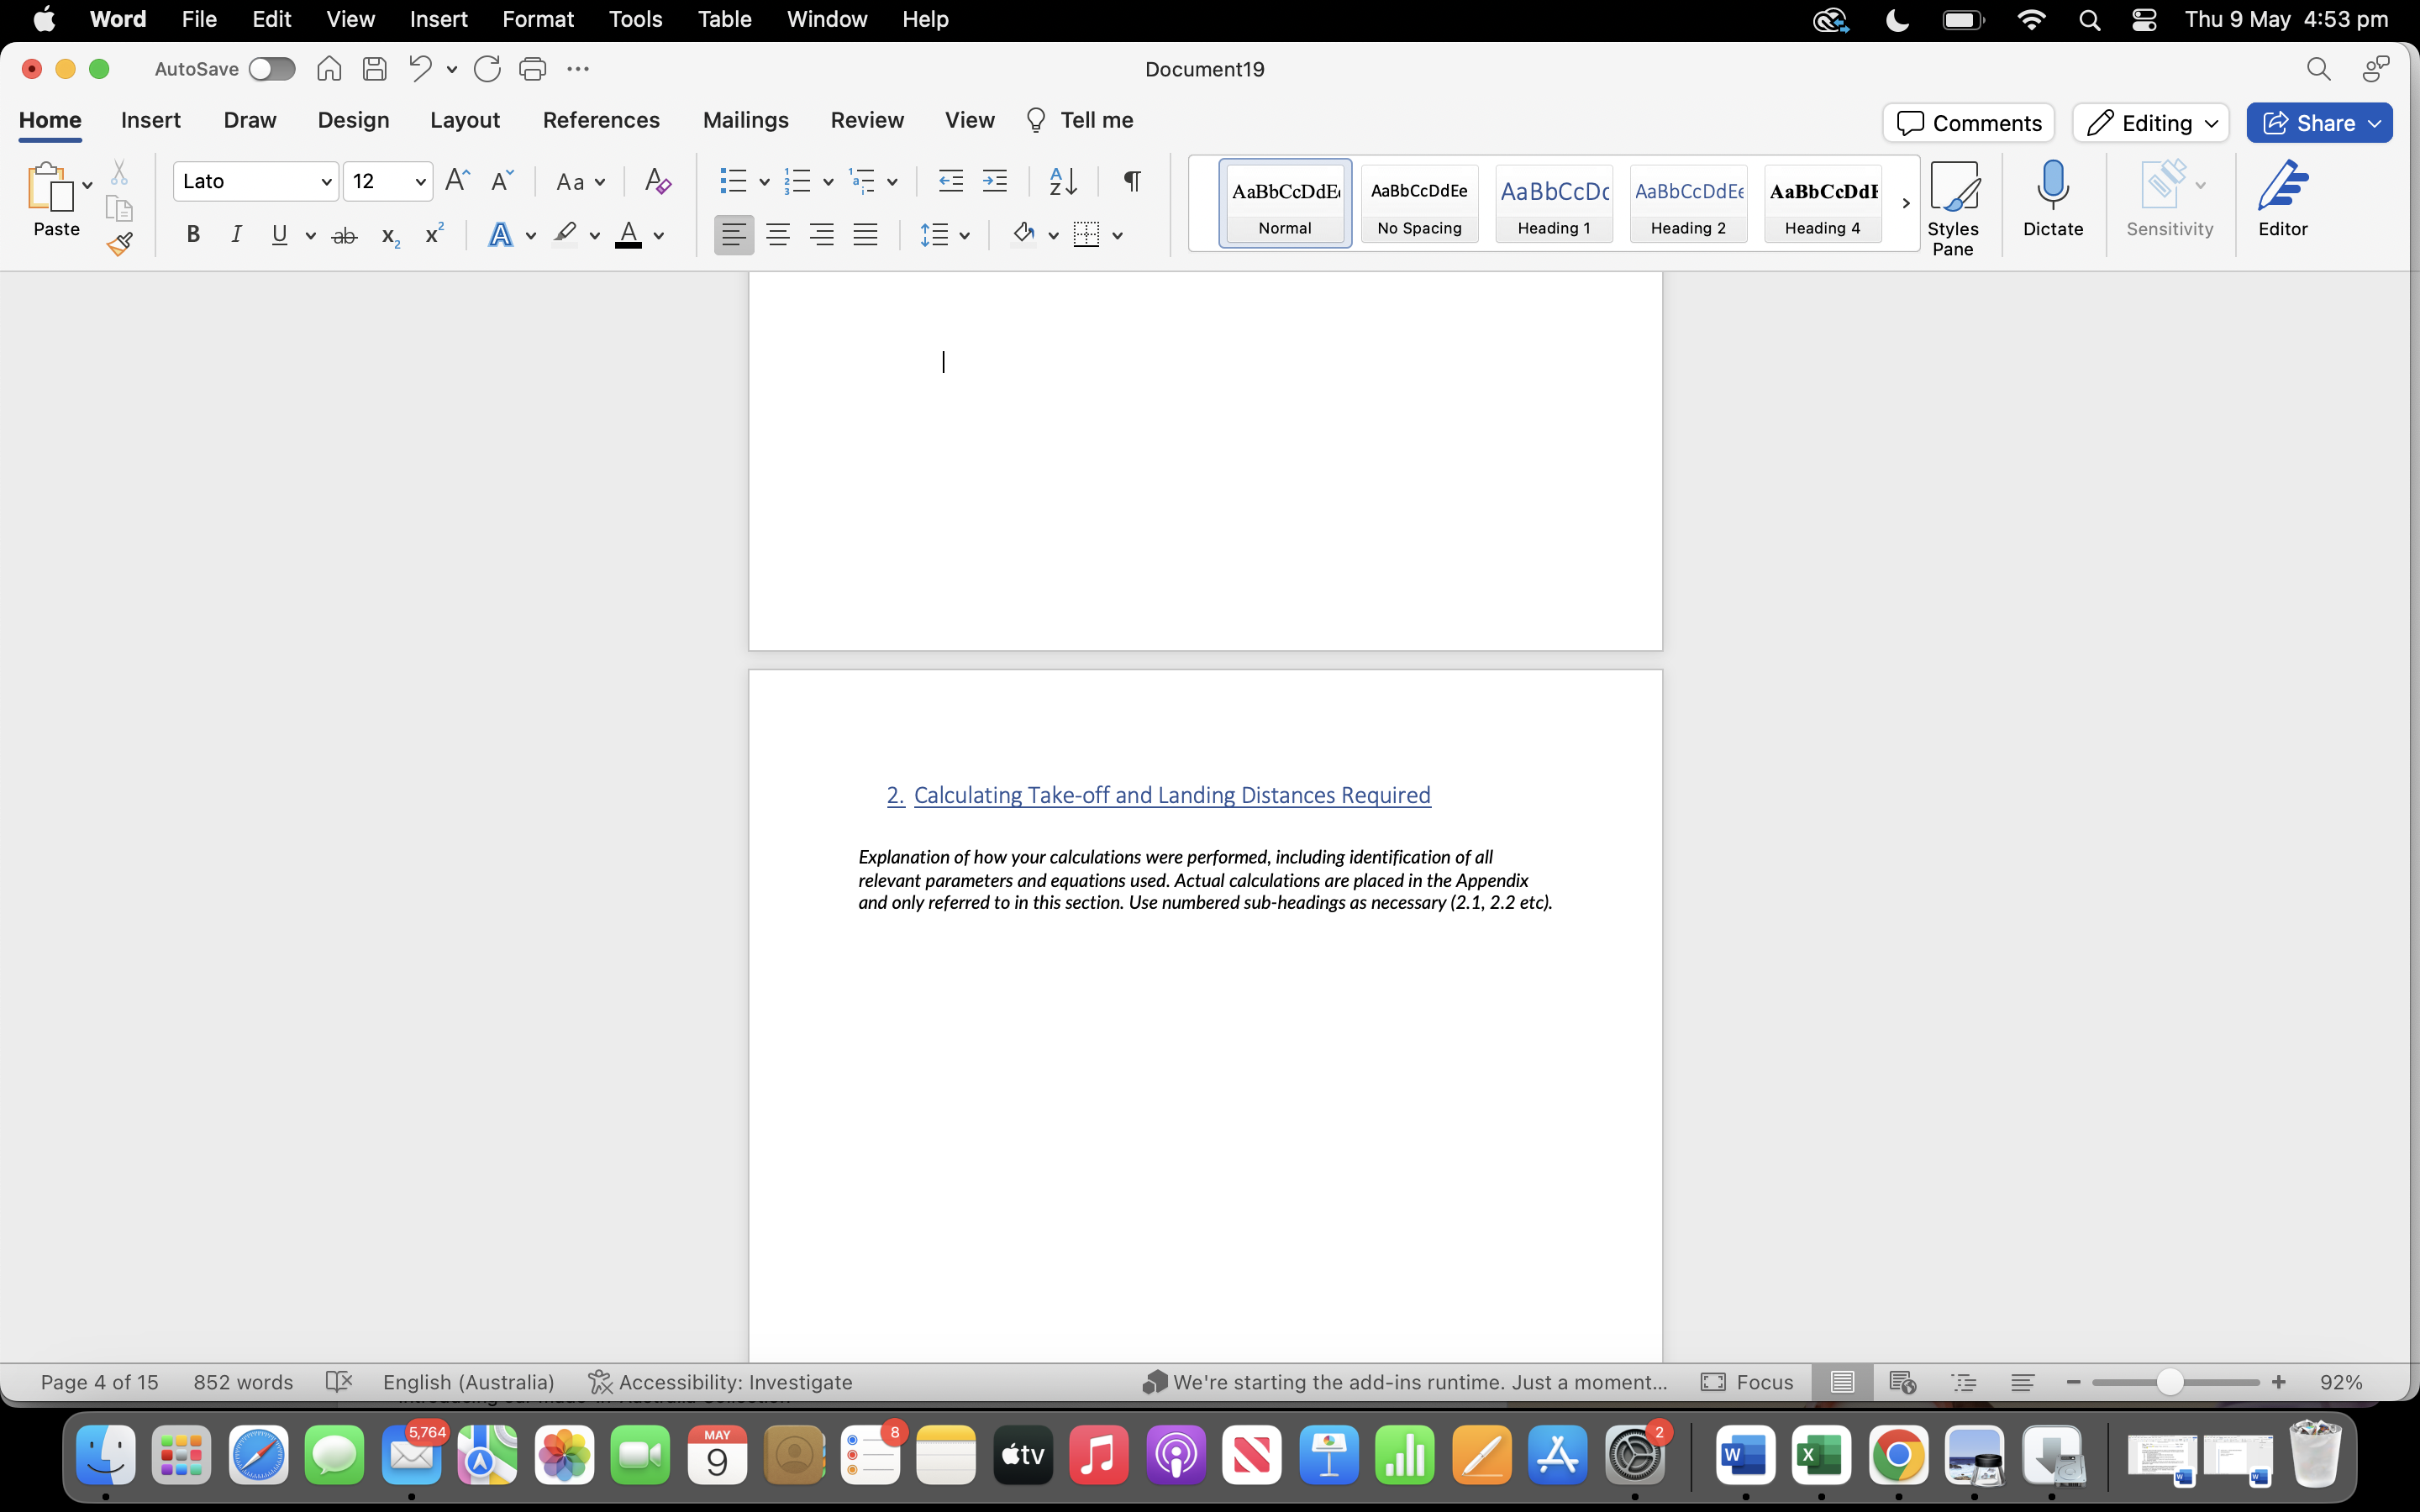Select the Superscript icon
The width and height of the screenshot is (2420, 1512).
433,234
